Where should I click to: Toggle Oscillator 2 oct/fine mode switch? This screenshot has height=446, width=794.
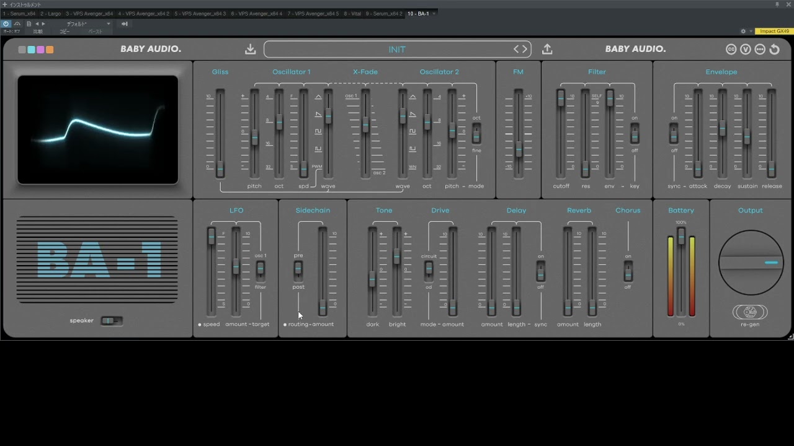(x=476, y=133)
